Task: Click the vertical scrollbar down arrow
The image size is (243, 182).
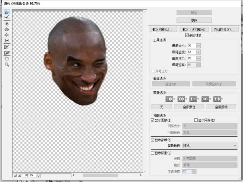Action: 145,171
